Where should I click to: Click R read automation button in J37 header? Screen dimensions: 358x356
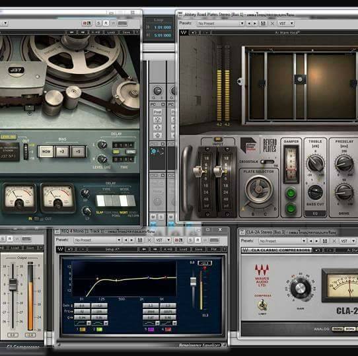(106, 23)
